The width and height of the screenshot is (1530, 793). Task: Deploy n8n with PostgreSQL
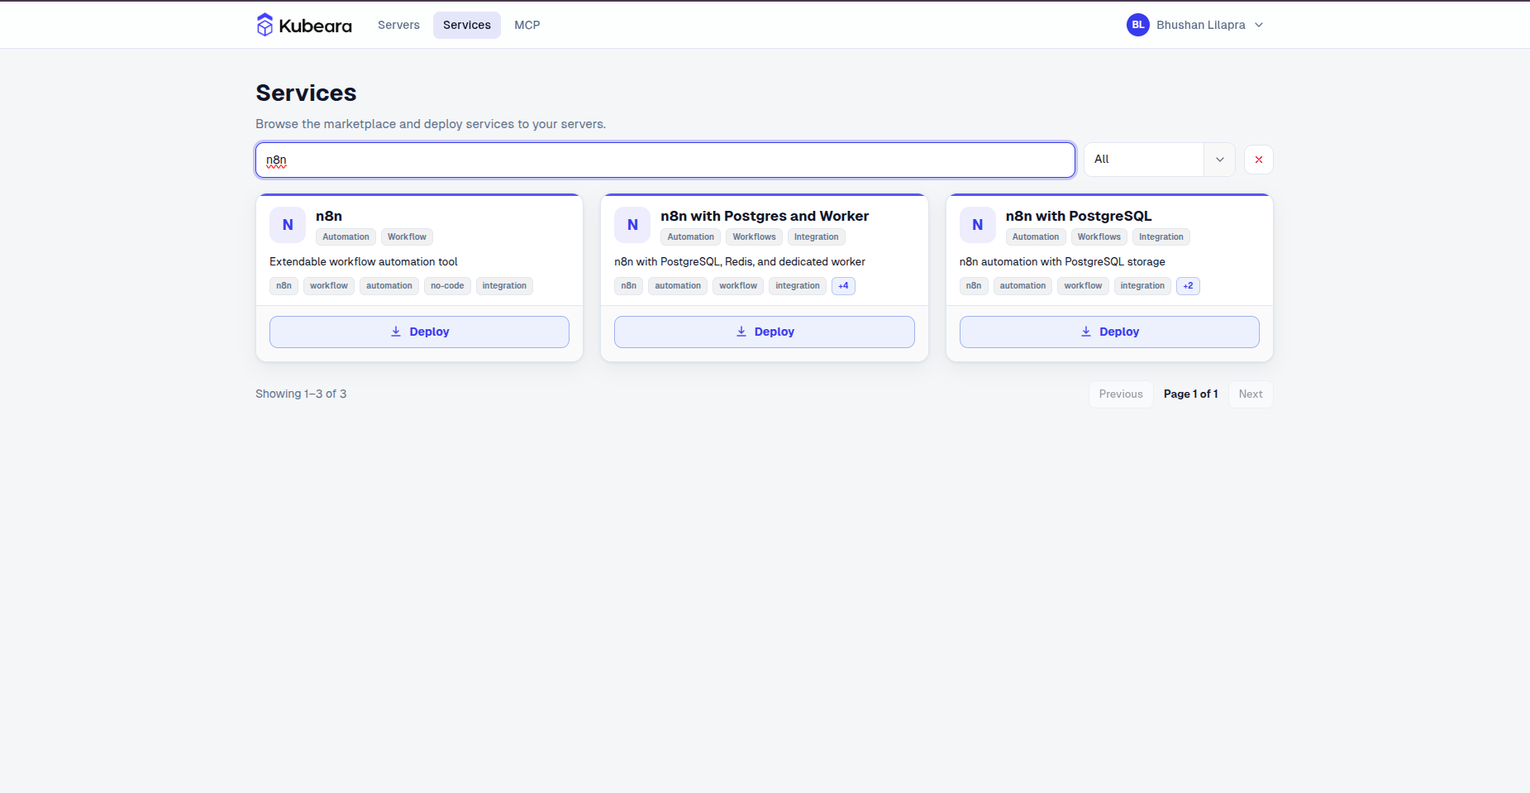1109,332
